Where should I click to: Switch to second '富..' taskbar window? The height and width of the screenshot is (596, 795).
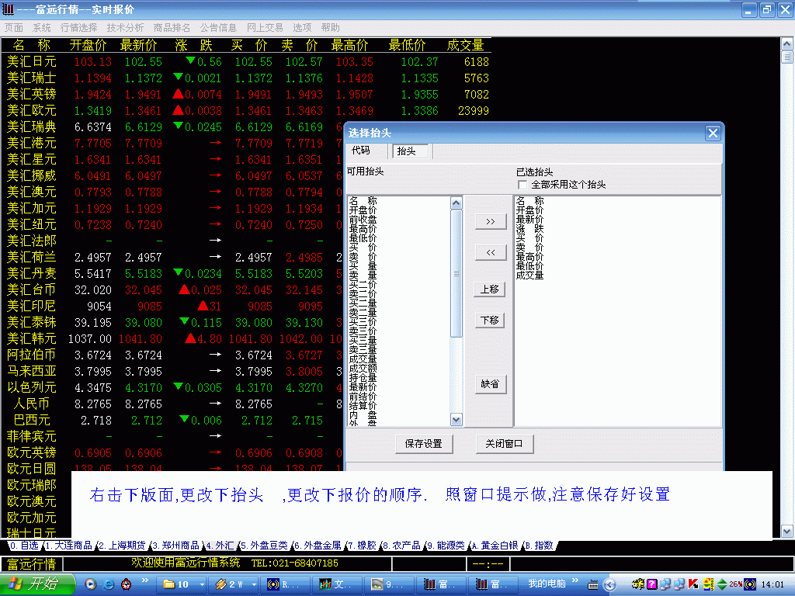pos(492,584)
